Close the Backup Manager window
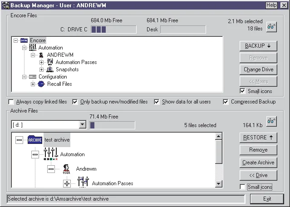Image resolution: width=290 pixels, height=207 pixels. 284,5
